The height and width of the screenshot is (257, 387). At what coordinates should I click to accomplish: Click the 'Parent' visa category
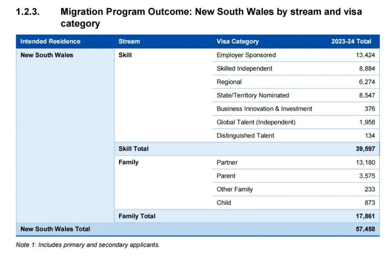[226, 176]
